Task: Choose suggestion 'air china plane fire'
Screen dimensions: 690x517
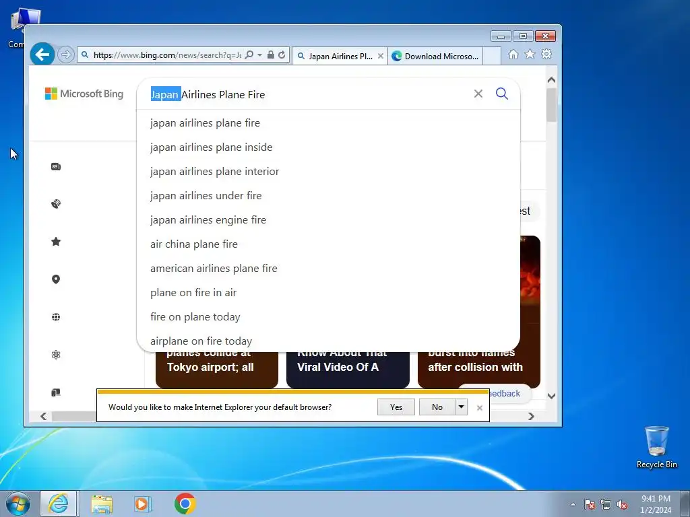Action: (328, 244)
